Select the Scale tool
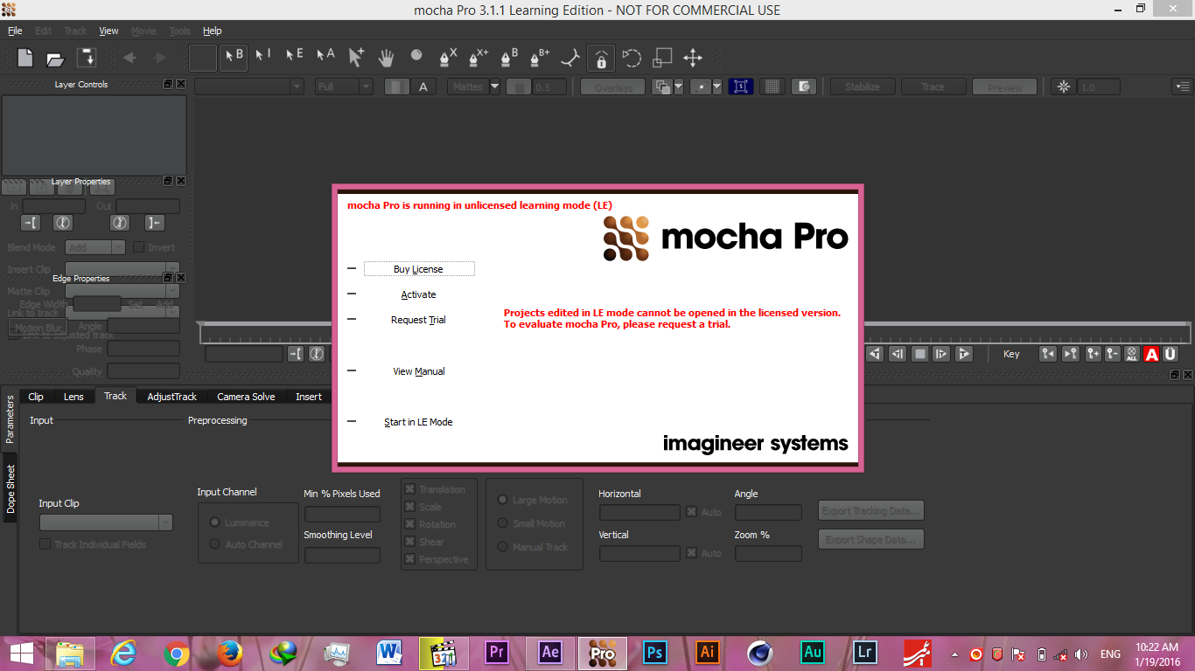The width and height of the screenshot is (1195, 671). pos(662,58)
